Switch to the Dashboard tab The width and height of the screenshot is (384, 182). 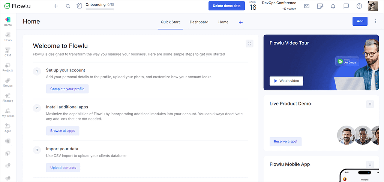(199, 22)
